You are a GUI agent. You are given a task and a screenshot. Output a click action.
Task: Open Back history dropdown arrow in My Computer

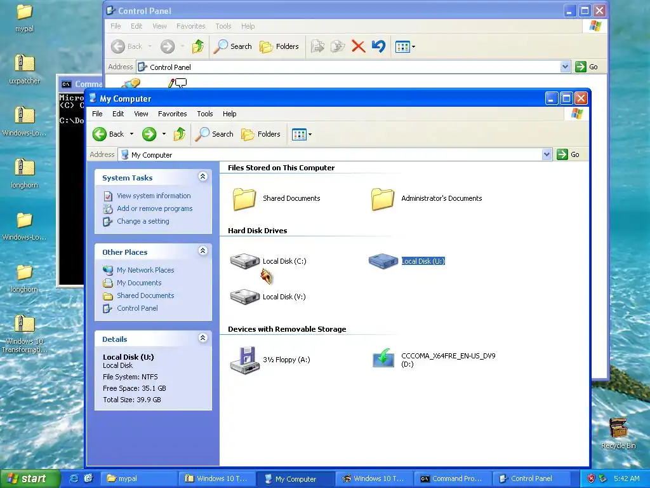click(132, 134)
